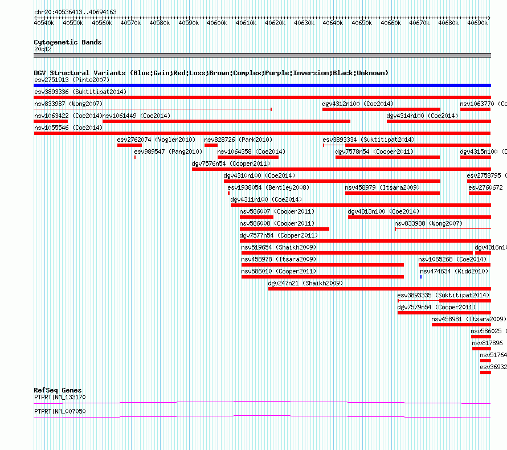This screenshot has height=450, width=507.
Task: Click the 40690k ruler position
Action: click(477, 23)
